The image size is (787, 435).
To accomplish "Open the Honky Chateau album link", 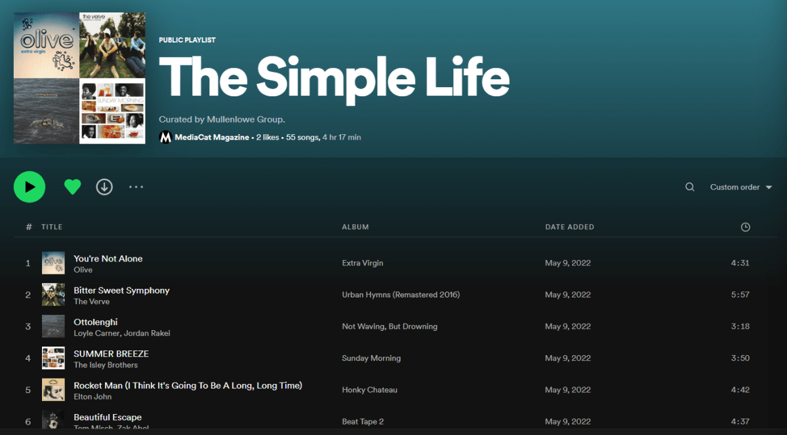I will pyautogui.click(x=369, y=390).
